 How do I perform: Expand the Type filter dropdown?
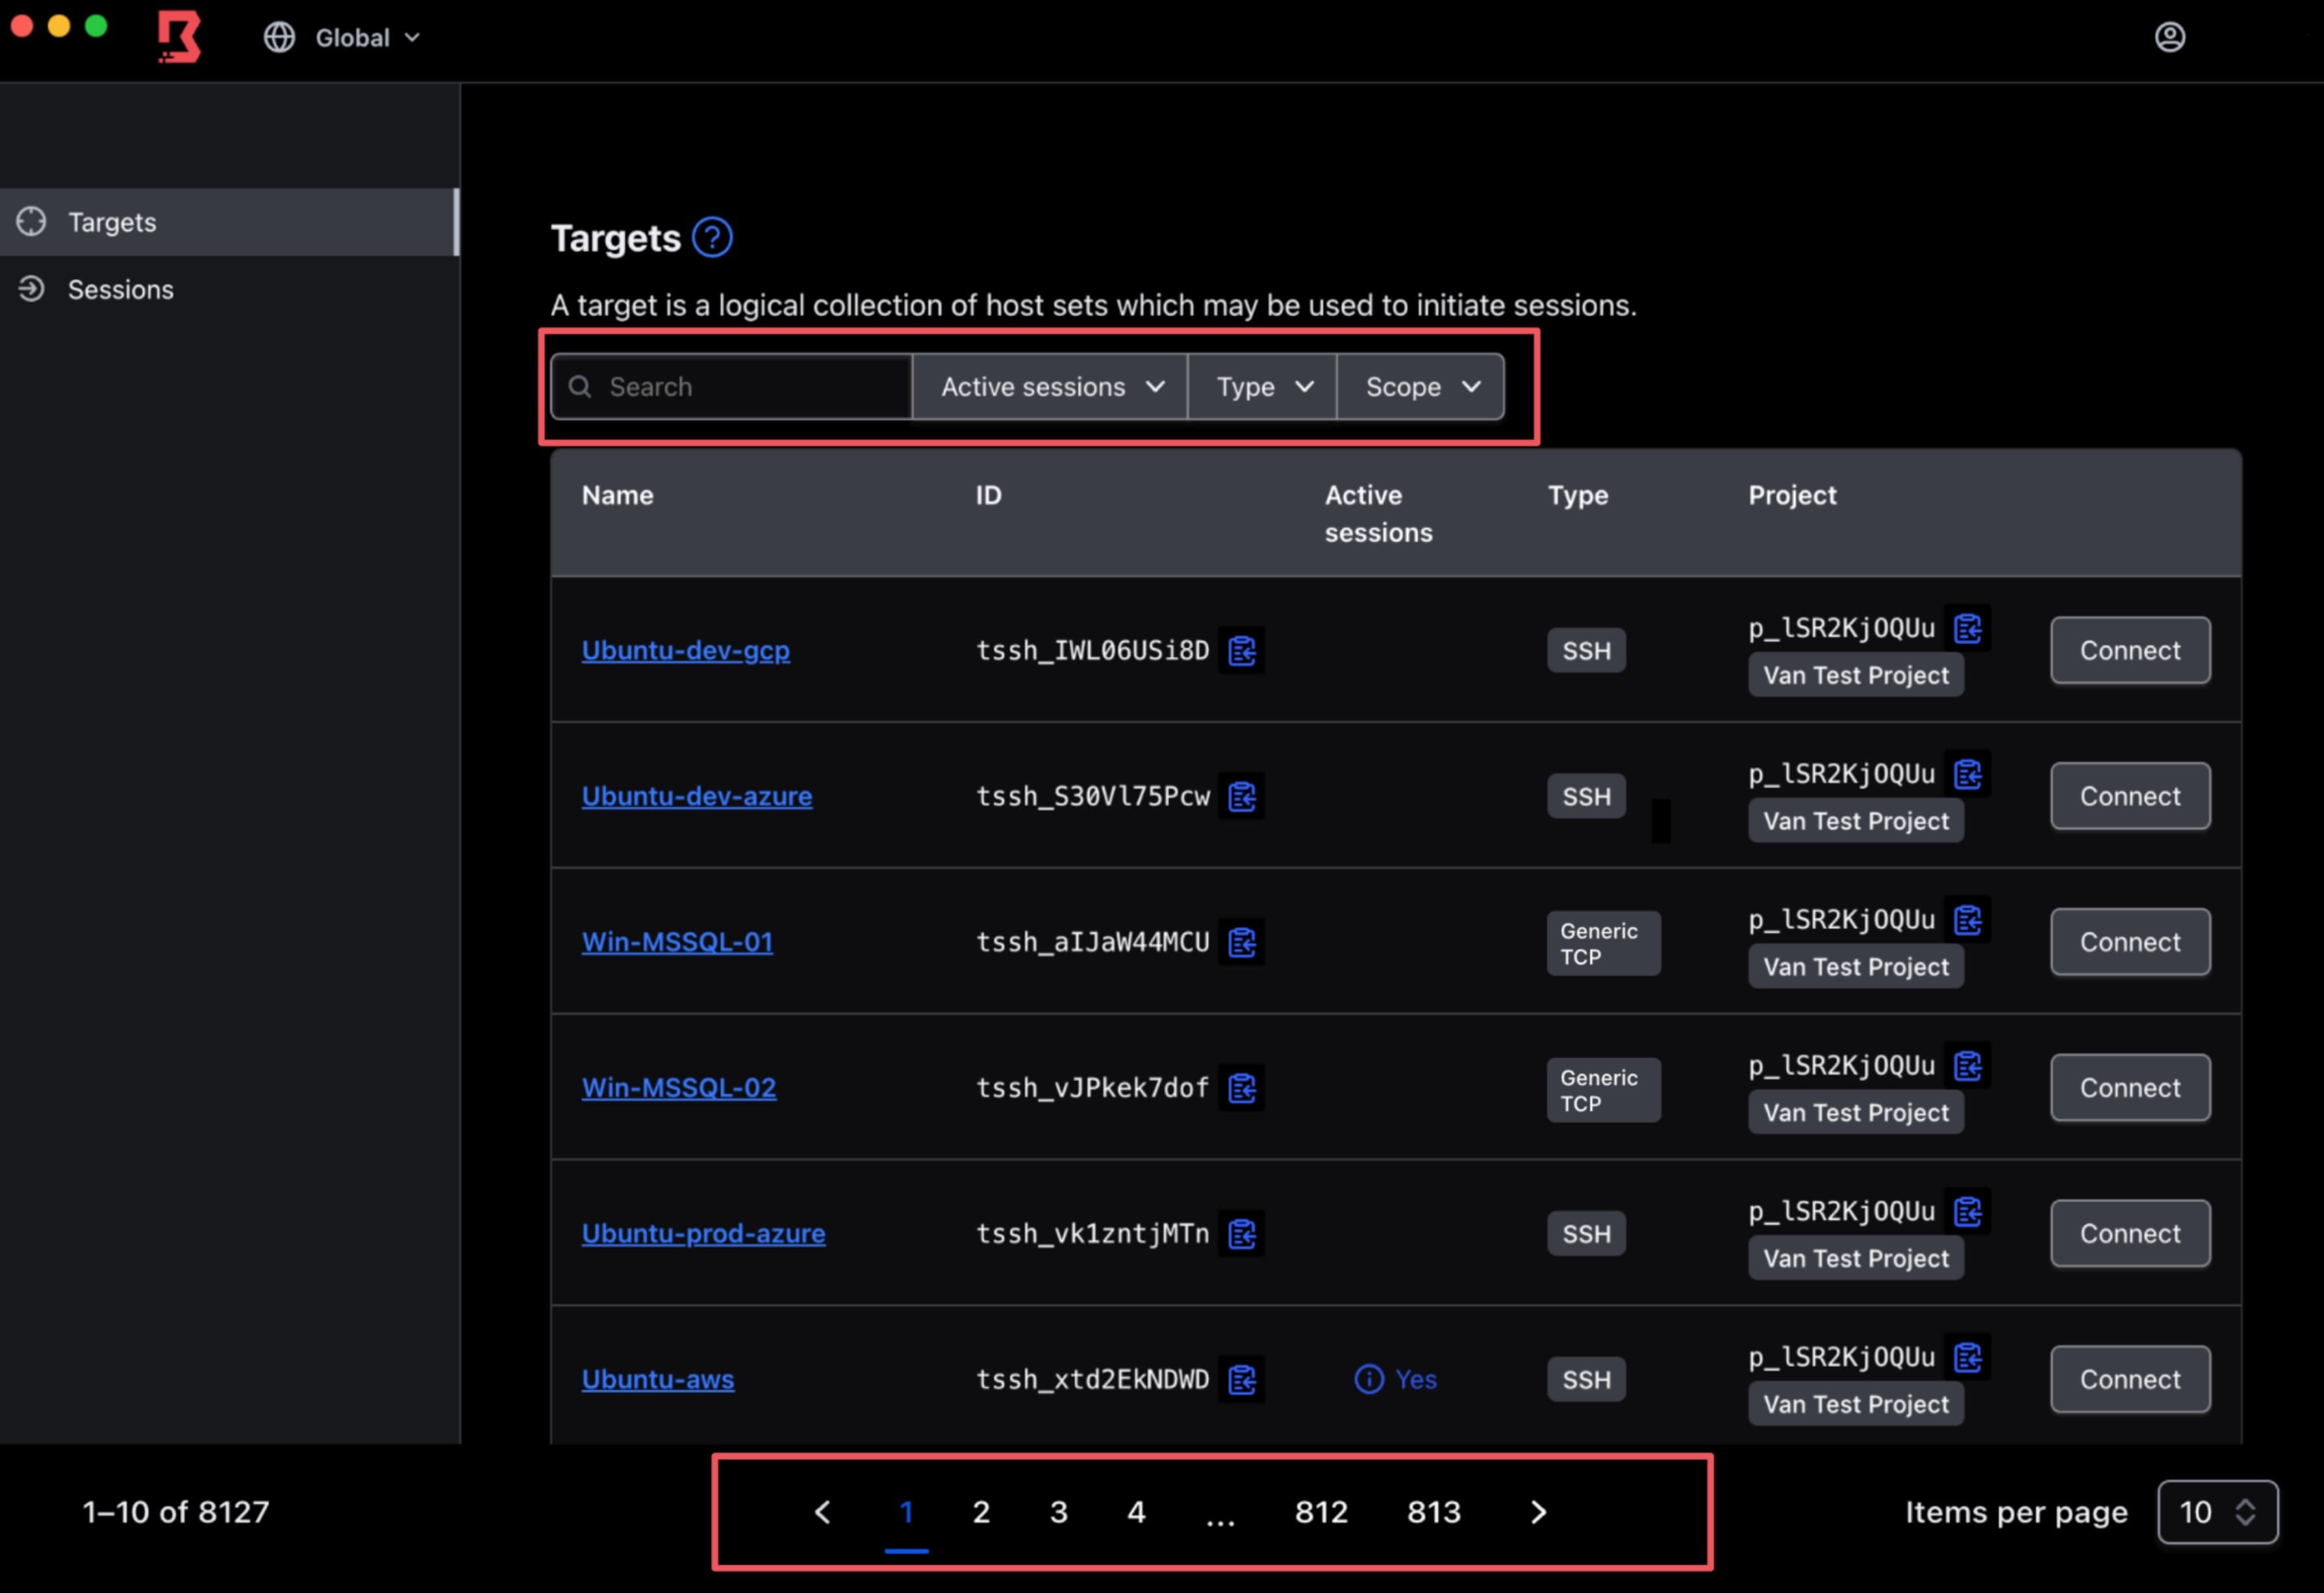coord(1261,387)
